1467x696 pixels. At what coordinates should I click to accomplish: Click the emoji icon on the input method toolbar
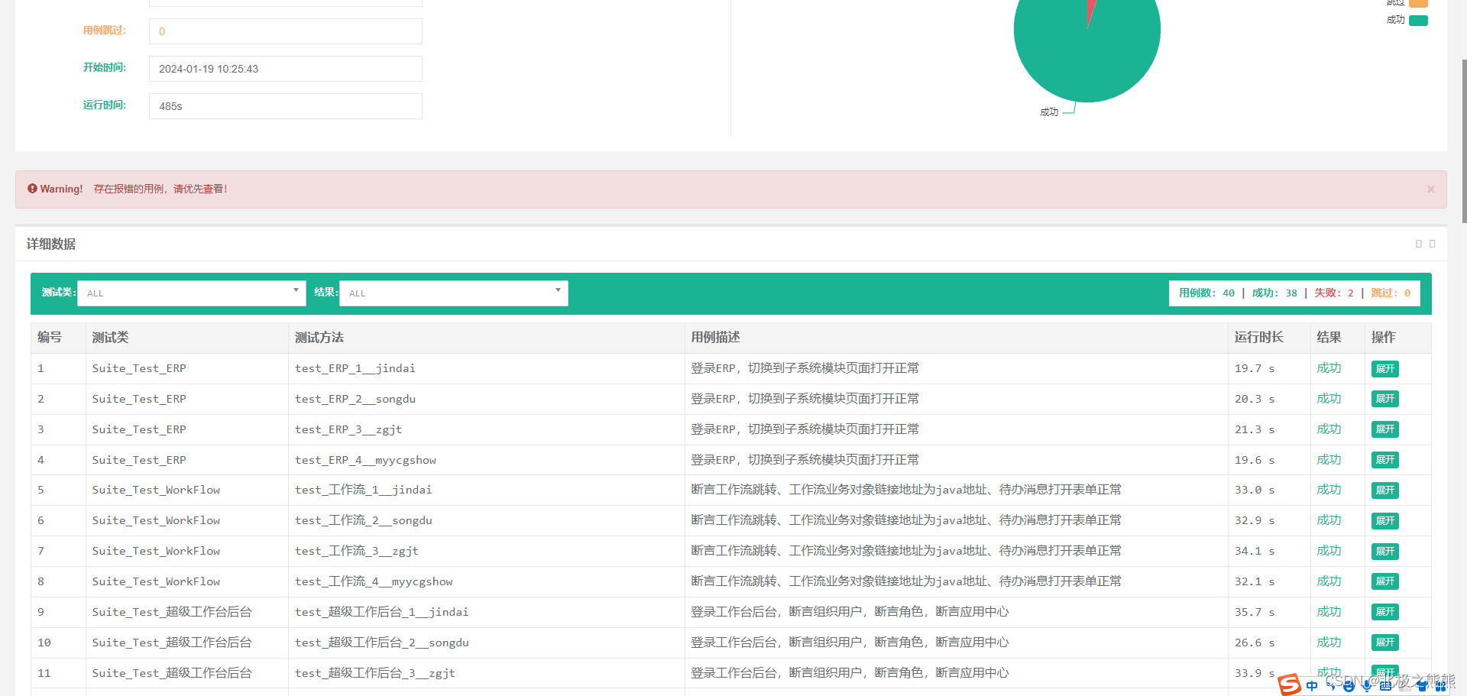pyautogui.click(x=1349, y=685)
